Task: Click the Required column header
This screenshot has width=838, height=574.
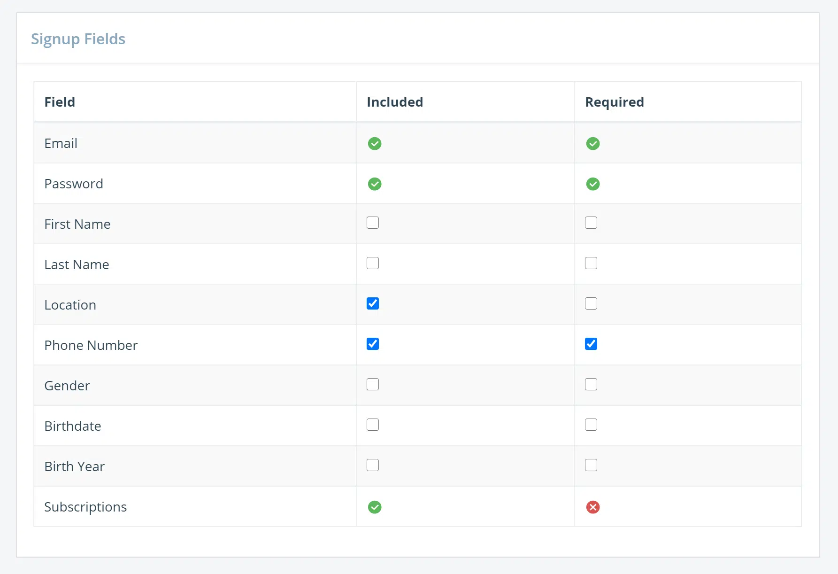Action: click(x=614, y=102)
